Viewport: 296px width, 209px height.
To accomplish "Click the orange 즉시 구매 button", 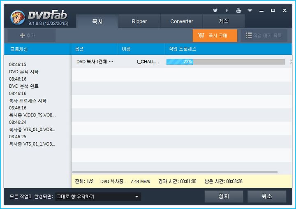I will 215,35.
